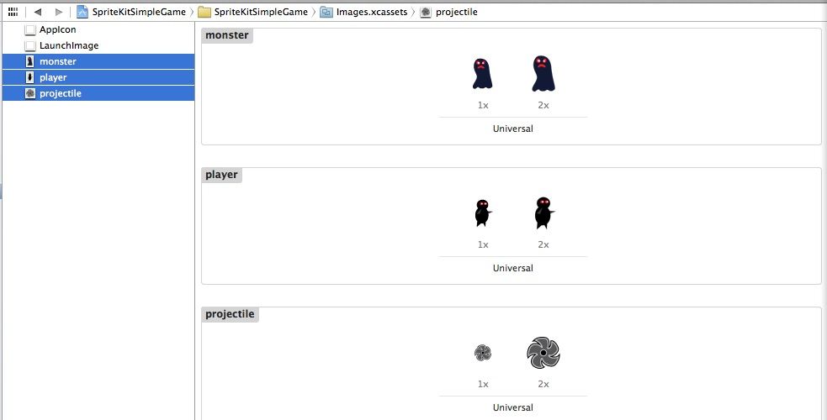This screenshot has height=420, width=827.
Task: Select the monster image set
Action: point(98,61)
